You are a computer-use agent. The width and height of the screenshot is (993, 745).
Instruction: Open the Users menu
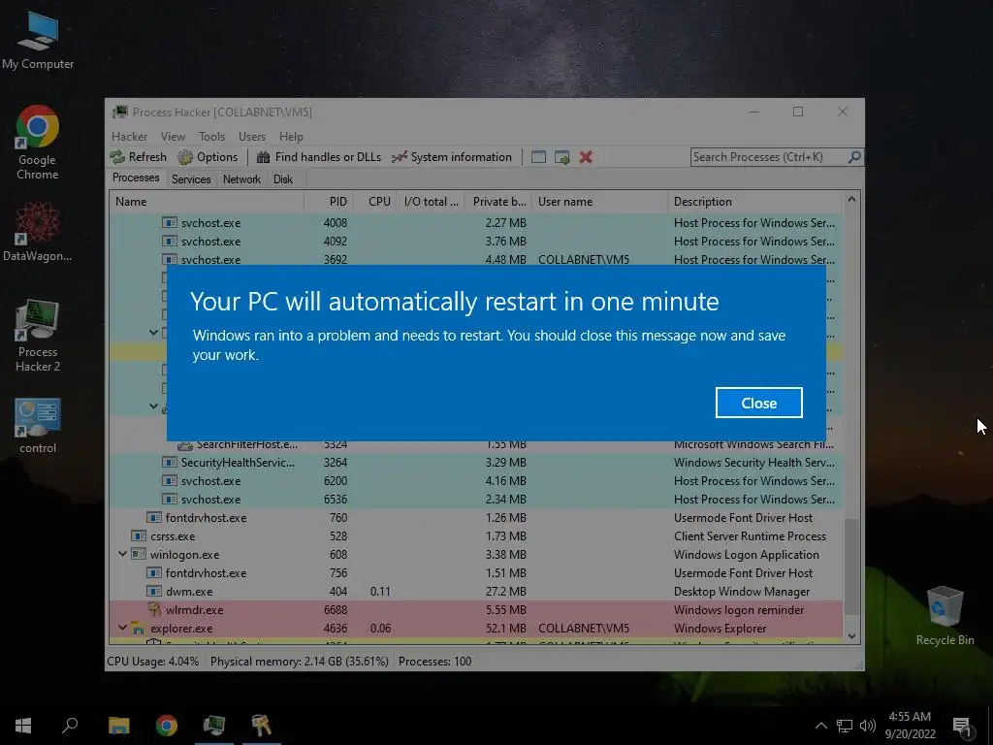coord(252,137)
